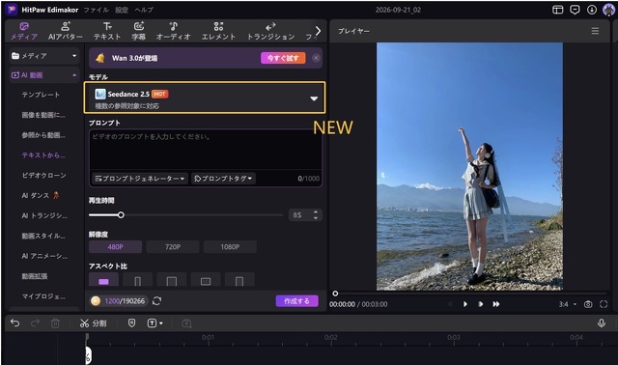Image resolution: width=618 pixels, height=365 pixels.
Task: Click the 8S duration stepper arrows
Action: tap(316, 214)
